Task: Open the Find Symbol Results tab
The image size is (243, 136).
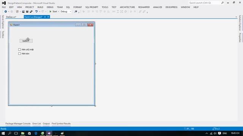Action: click(x=61, y=124)
